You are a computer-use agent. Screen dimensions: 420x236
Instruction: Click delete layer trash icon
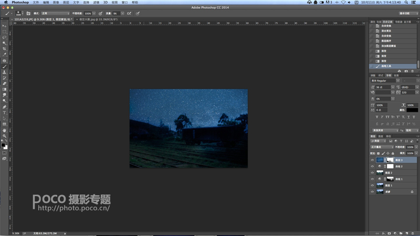413,233
